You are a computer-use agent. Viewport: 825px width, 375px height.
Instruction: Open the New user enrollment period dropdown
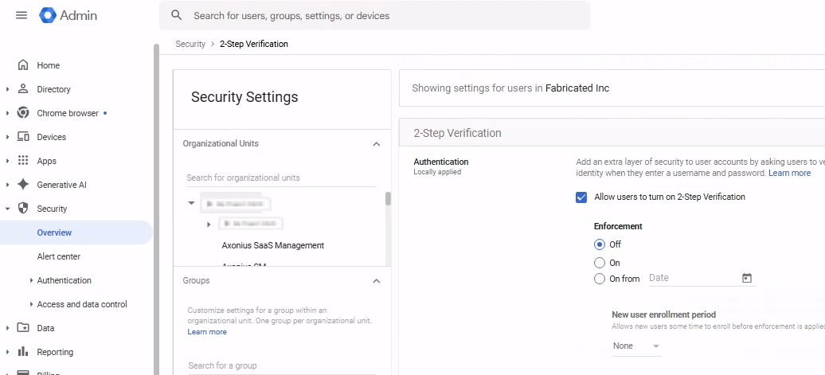[x=636, y=346]
